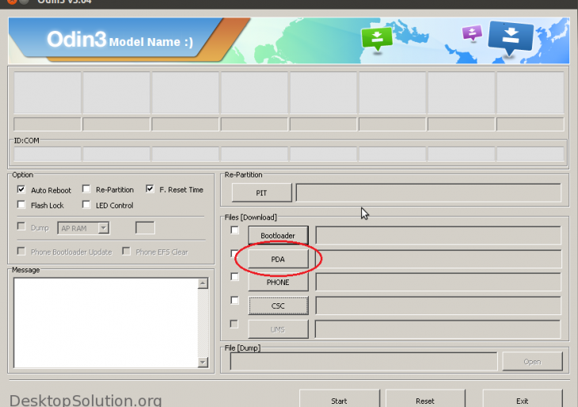Click the Start button
The height and width of the screenshot is (407, 578).
point(339,401)
